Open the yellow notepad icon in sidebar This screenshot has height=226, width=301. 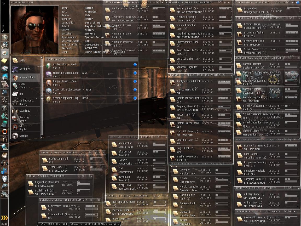[5, 61]
